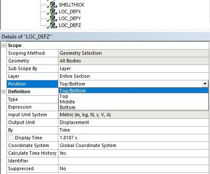The image size is (210, 174).
Task: Select the LOC_DEFX tree label
Action: (x=70, y=12)
